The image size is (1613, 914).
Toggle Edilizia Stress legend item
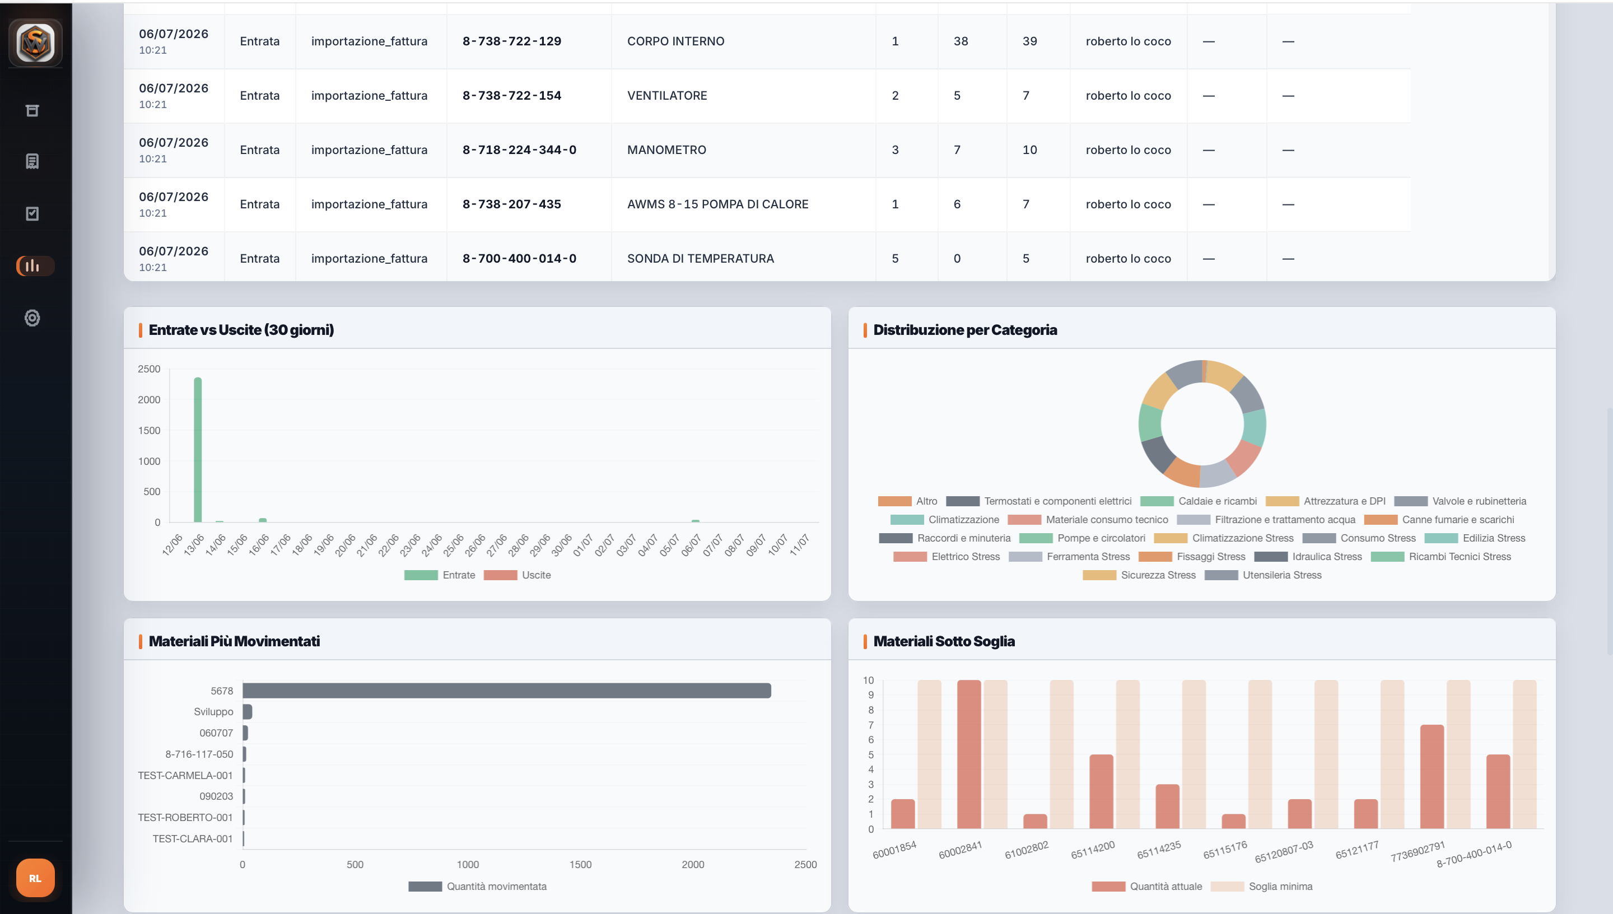[x=1475, y=538]
